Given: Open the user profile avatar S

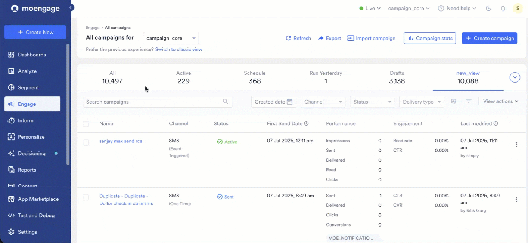Looking at the screenshot, I should (518, 8).
